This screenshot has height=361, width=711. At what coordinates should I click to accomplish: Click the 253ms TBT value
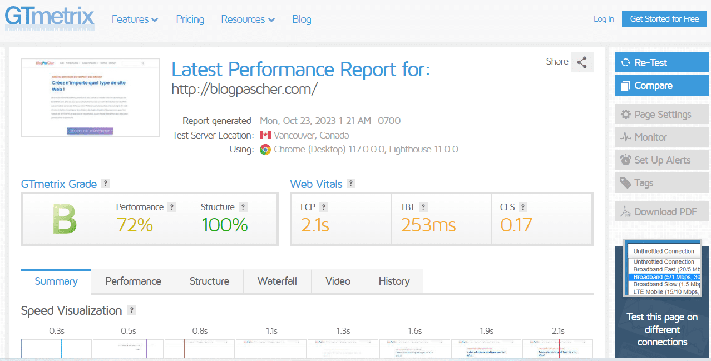click(428, 225)
